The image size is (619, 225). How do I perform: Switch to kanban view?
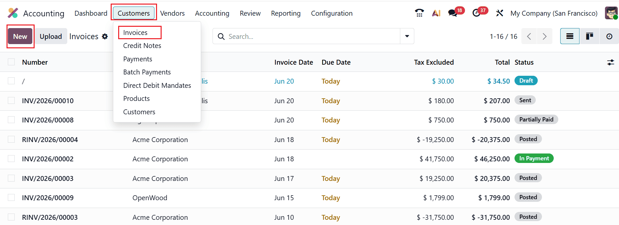[x=590, y=36]
